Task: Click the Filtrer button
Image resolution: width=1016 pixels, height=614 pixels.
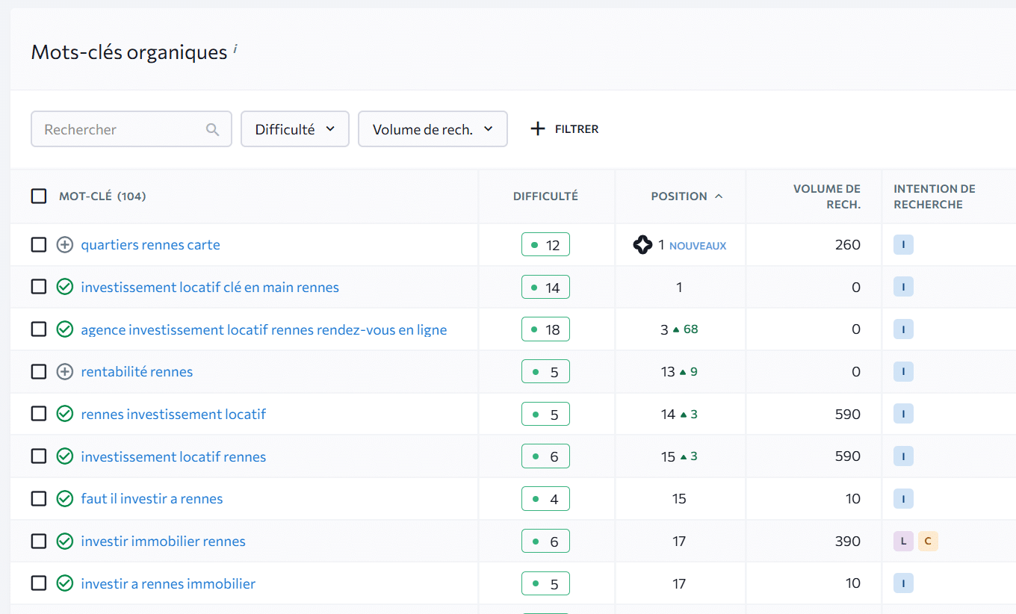Action: [x=565, y=129]
